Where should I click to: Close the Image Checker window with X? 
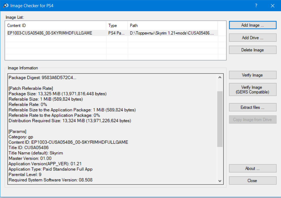pyautogui.click(x=273, y=6)
